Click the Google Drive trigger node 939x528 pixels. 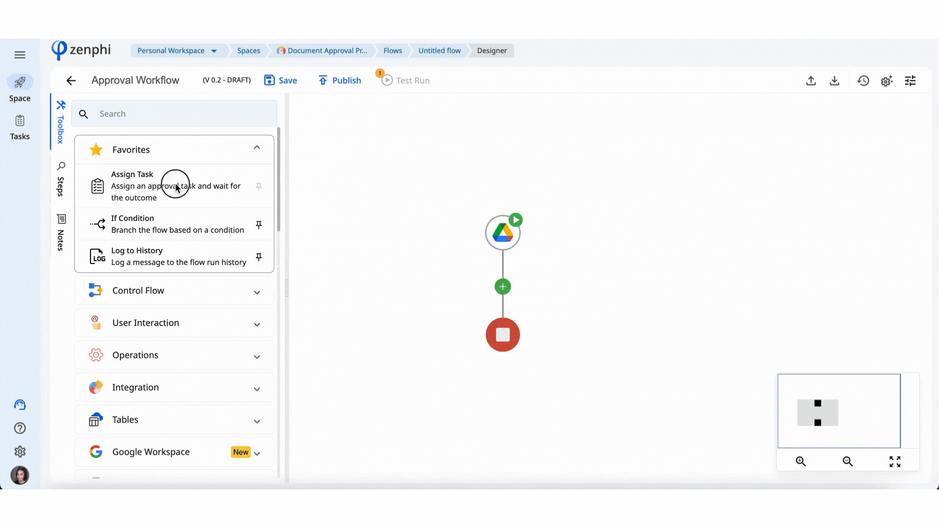(502, 233)
